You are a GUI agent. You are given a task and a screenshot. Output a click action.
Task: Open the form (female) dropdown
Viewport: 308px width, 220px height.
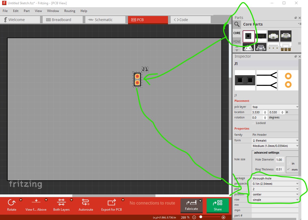[x=275, y=141]
